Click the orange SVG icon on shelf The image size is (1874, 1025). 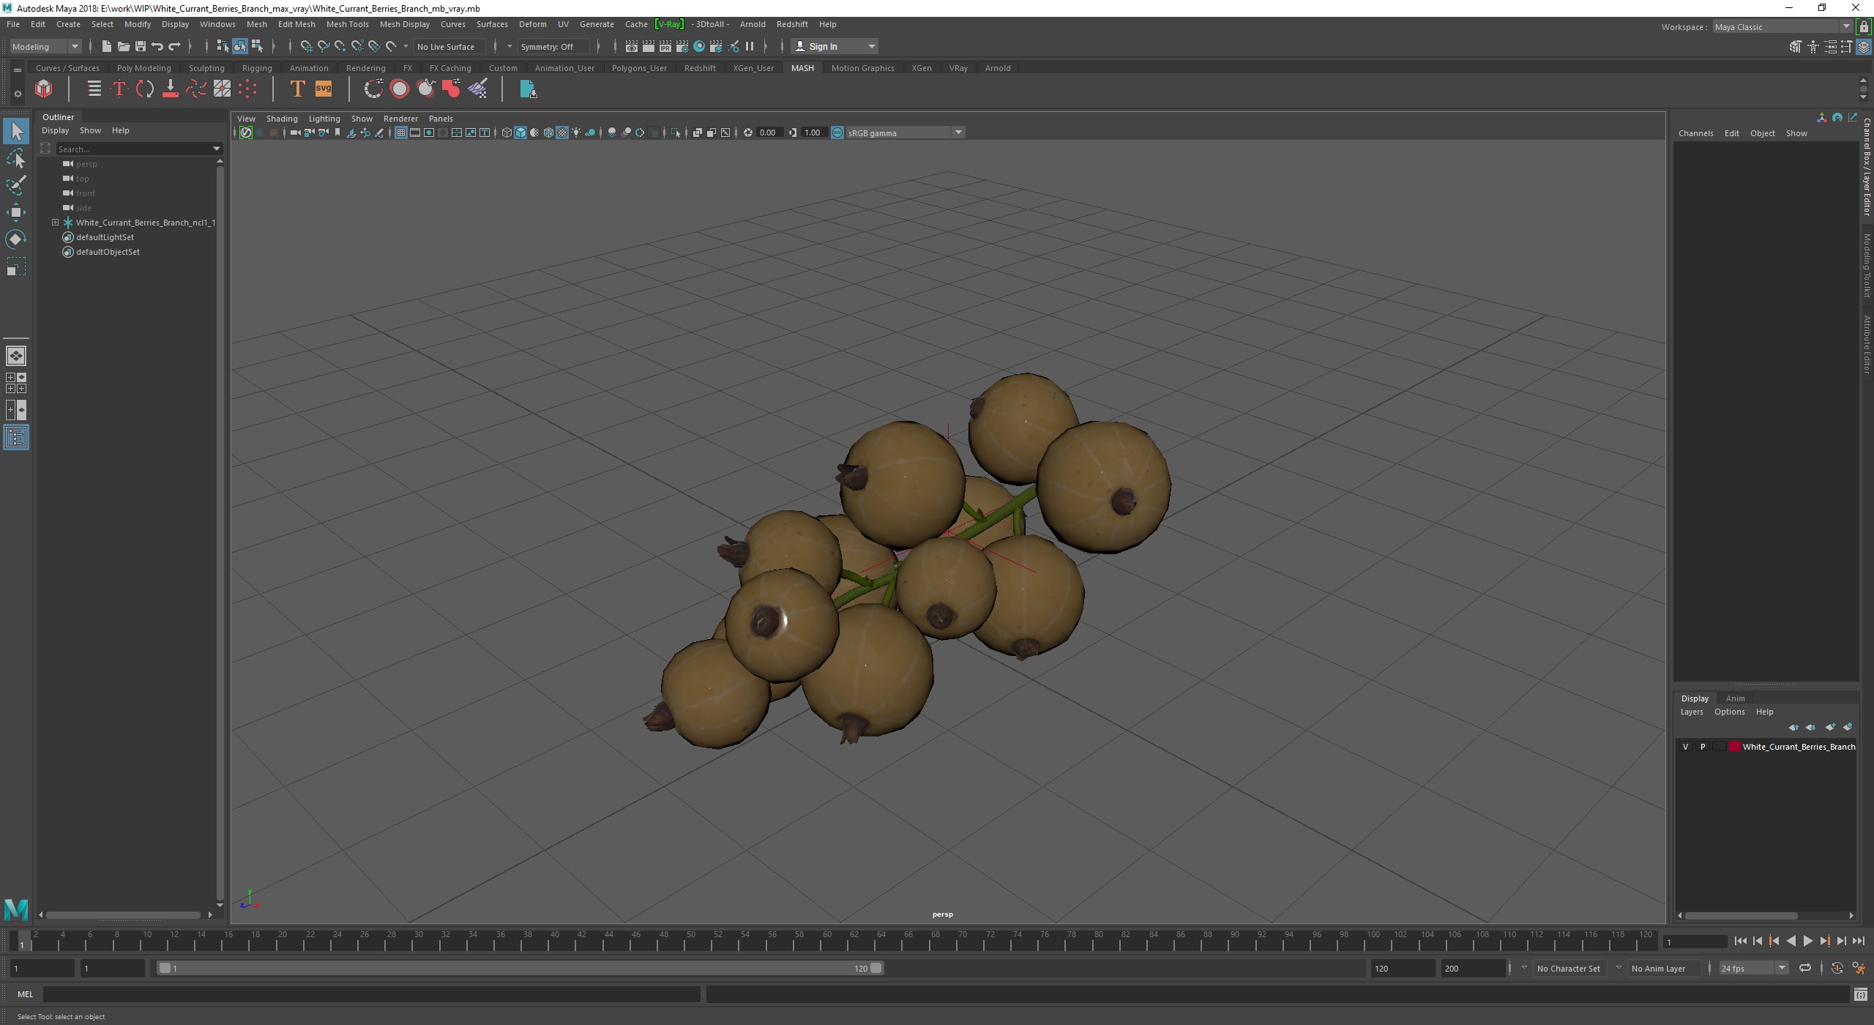click(x=324, y=89)
